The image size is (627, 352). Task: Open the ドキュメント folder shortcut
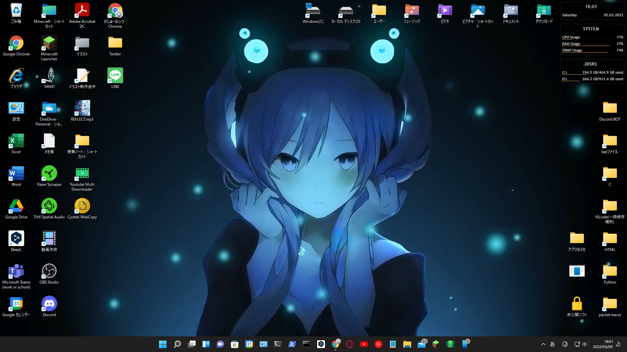tap(511, 14)
